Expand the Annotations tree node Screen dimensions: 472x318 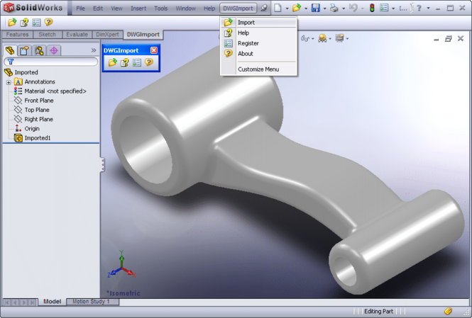[x=9, y=82]
